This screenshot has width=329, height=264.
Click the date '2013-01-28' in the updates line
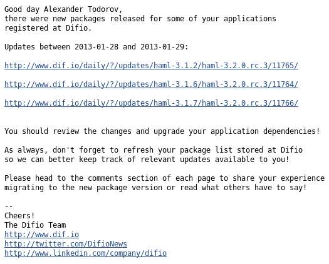(x=97, y=47)
